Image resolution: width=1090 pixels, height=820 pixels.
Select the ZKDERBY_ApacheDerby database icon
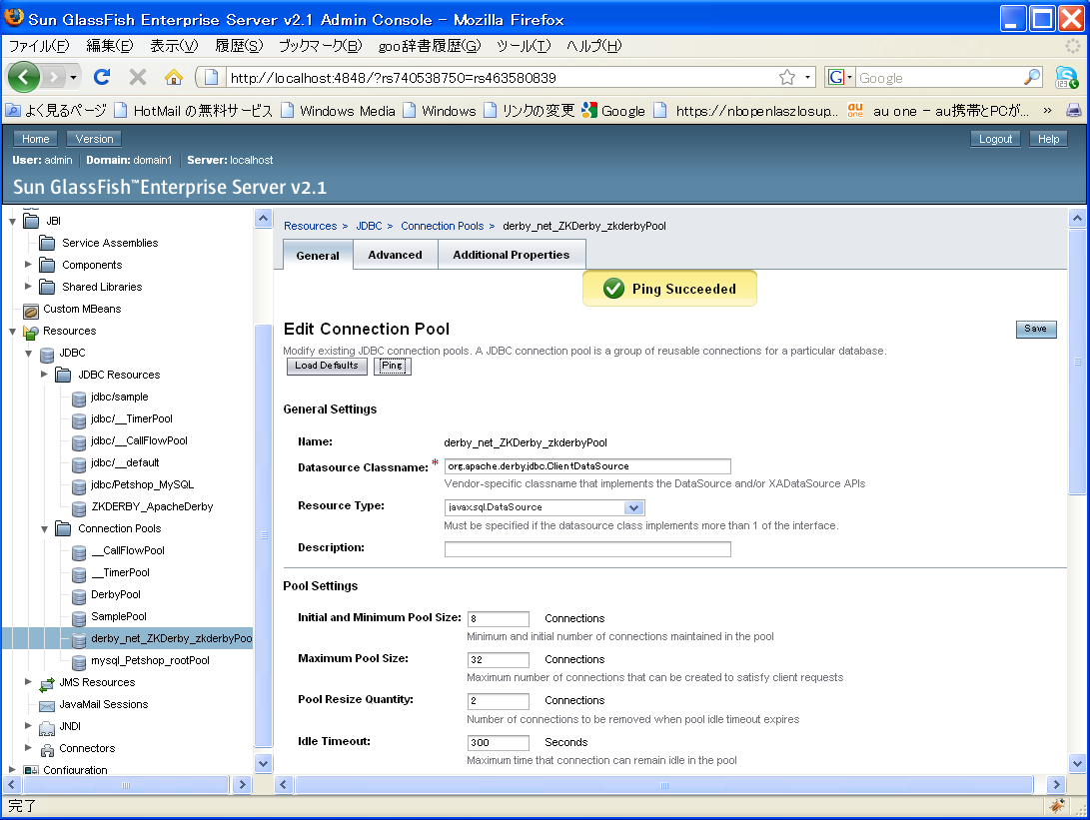pos(79,507)
